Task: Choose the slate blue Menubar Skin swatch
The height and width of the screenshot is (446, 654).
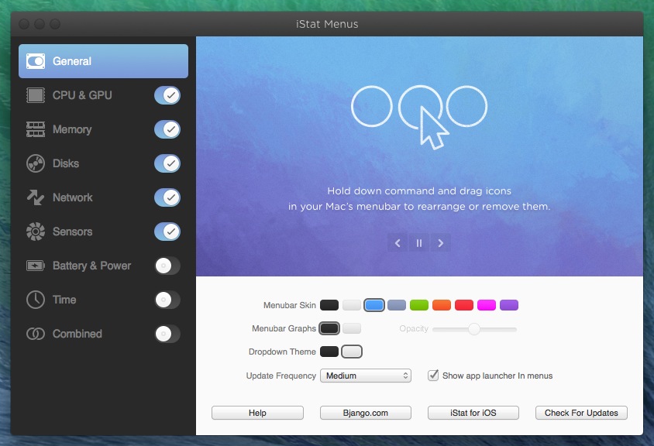Action: tap(397, 305)
